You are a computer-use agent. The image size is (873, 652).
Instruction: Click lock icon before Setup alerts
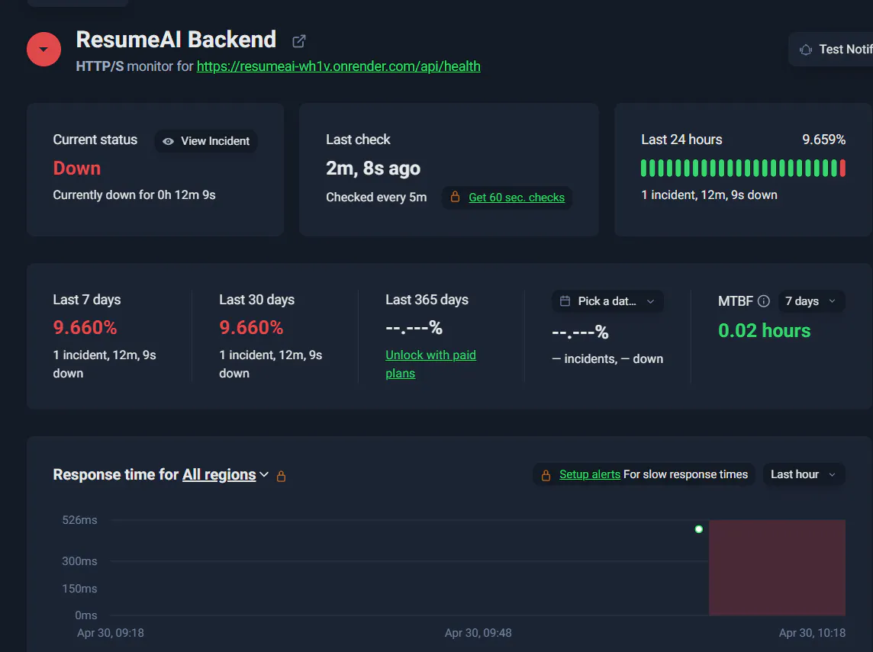coord(546,475)
